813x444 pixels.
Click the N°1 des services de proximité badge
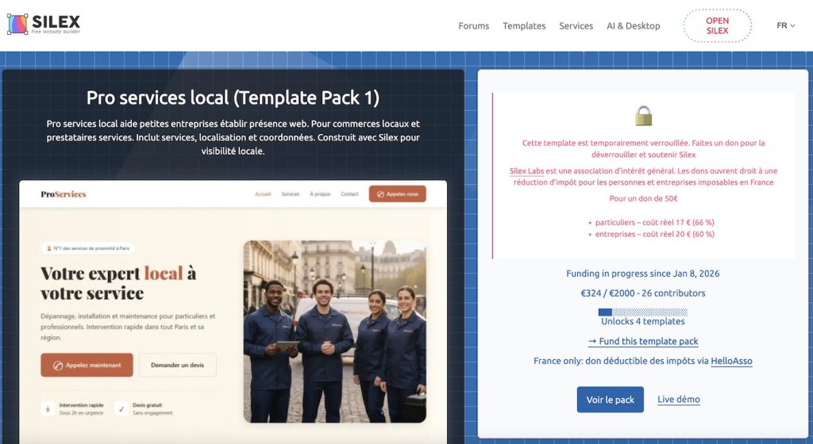[87, 248]
